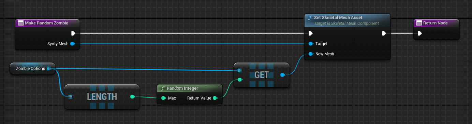Click the New Mesh input pin

click(310, 54)
